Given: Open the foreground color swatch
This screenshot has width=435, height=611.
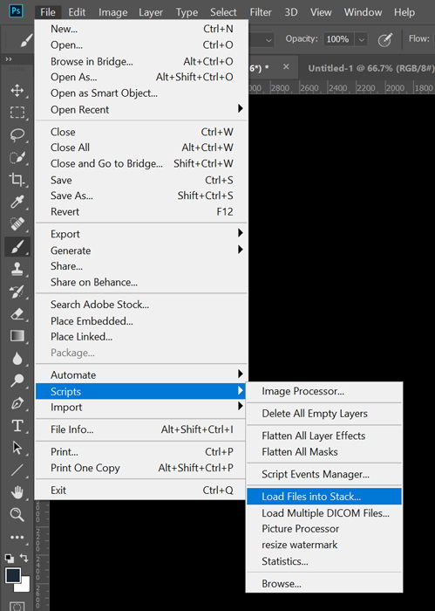Looking at the screenshot, I should click(x=12, y=575).
